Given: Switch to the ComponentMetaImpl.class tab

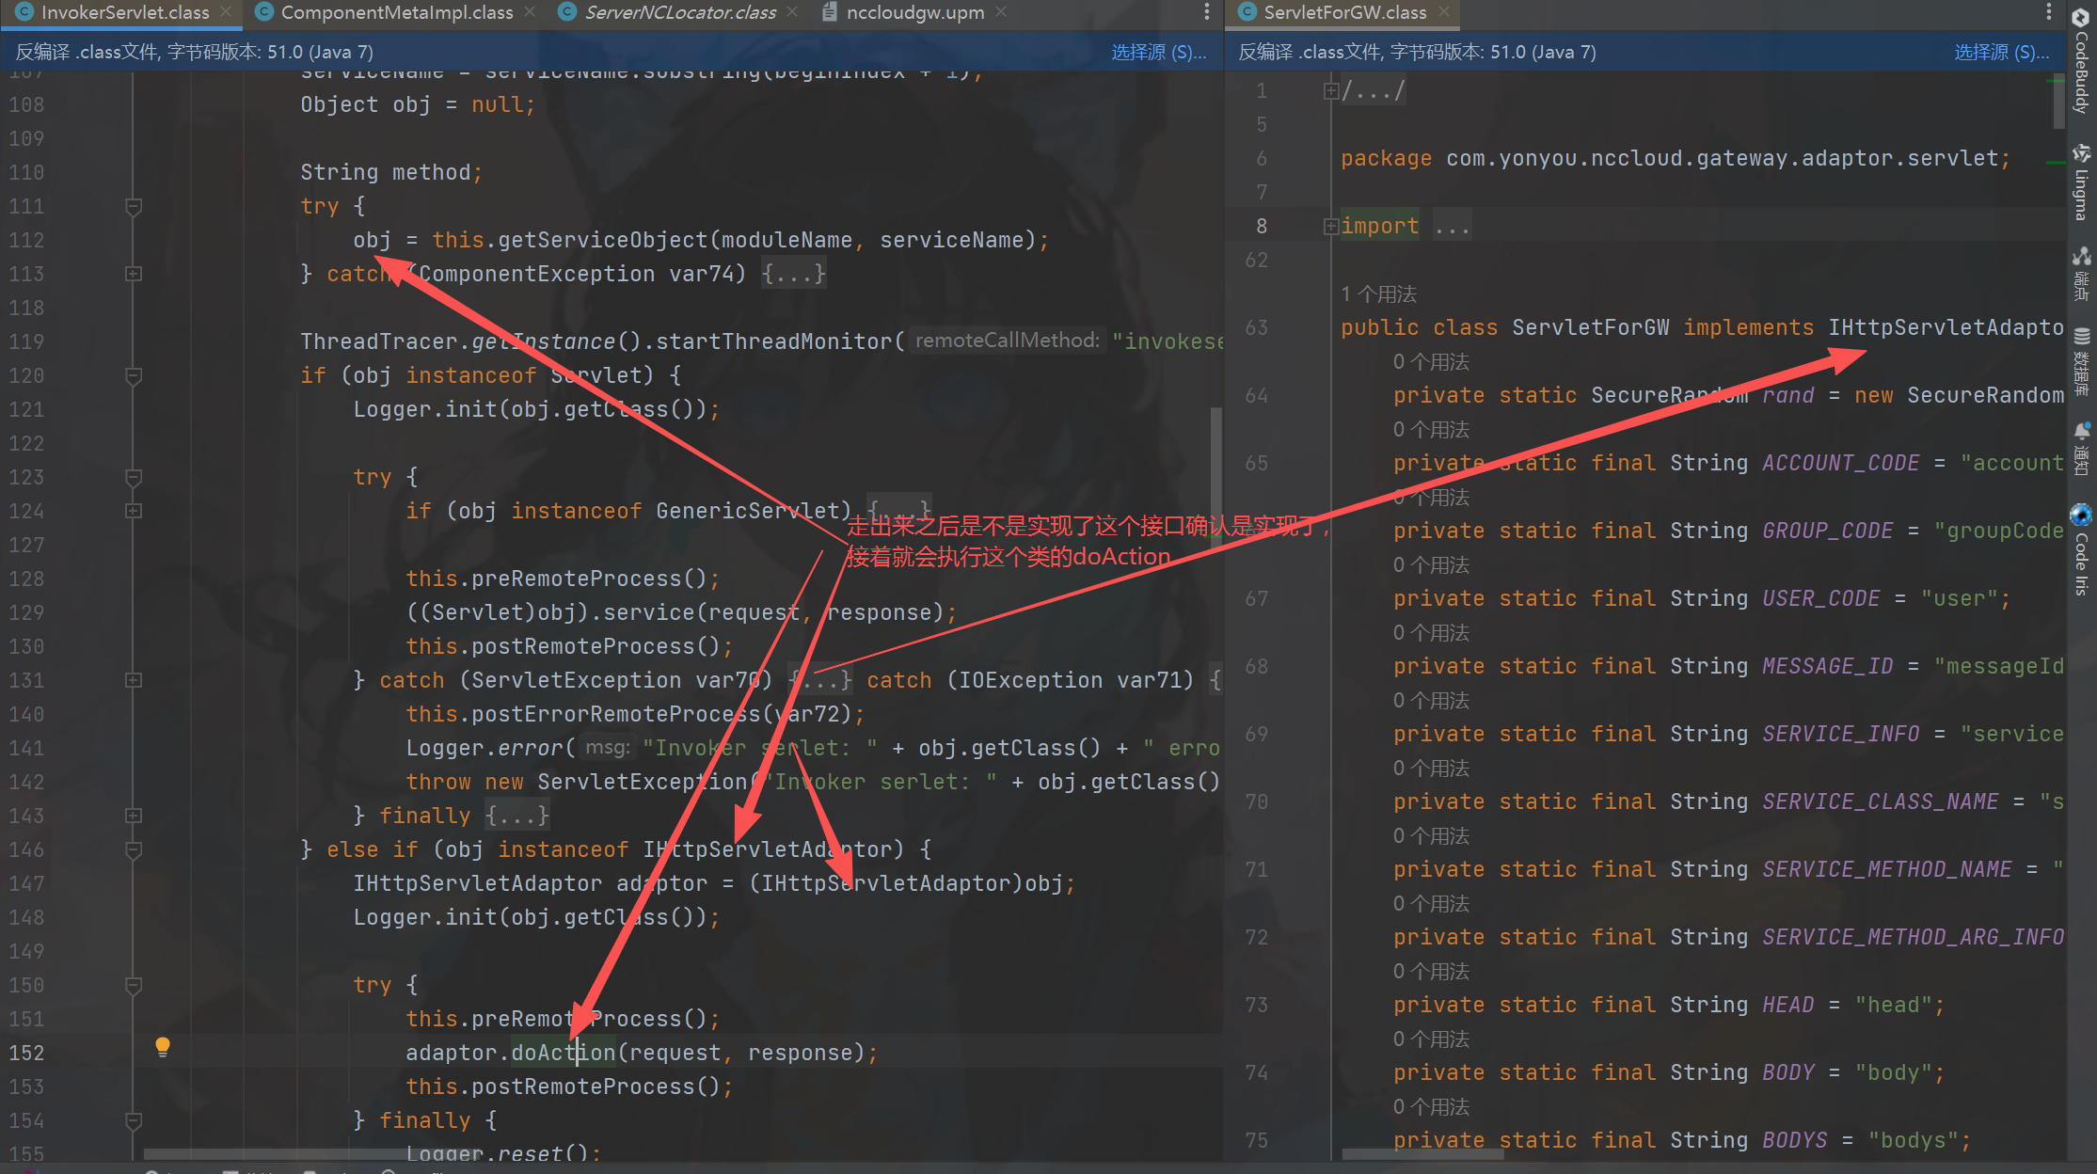Looking at the screenshot, I should click(396, 12).
